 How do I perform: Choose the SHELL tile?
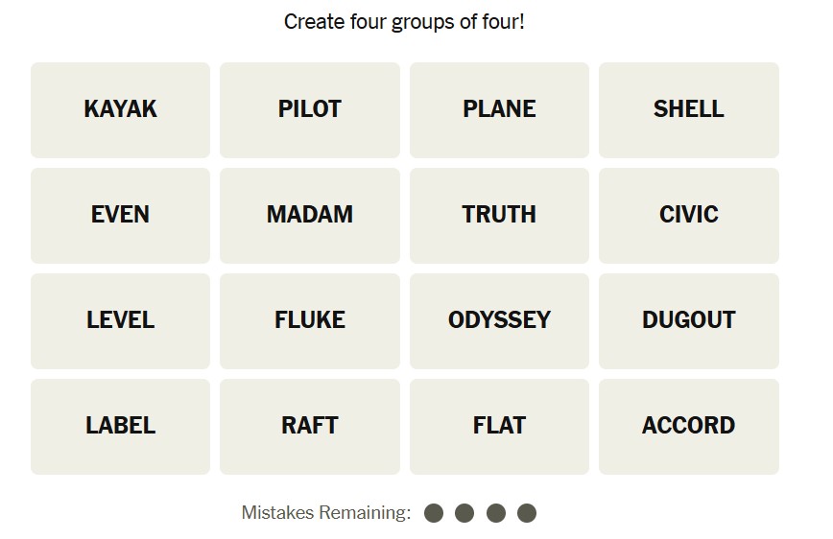688,109
